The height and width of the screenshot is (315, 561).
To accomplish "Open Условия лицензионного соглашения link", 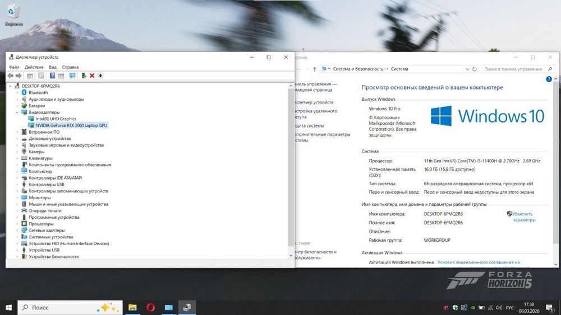I will pos(479,262).
